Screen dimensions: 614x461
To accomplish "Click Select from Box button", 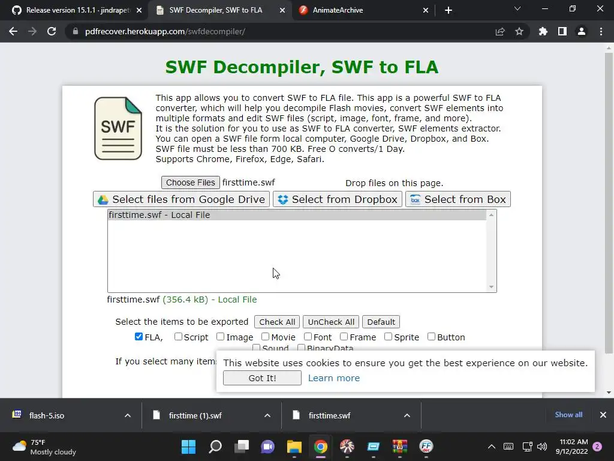I will tap(458, 199).
